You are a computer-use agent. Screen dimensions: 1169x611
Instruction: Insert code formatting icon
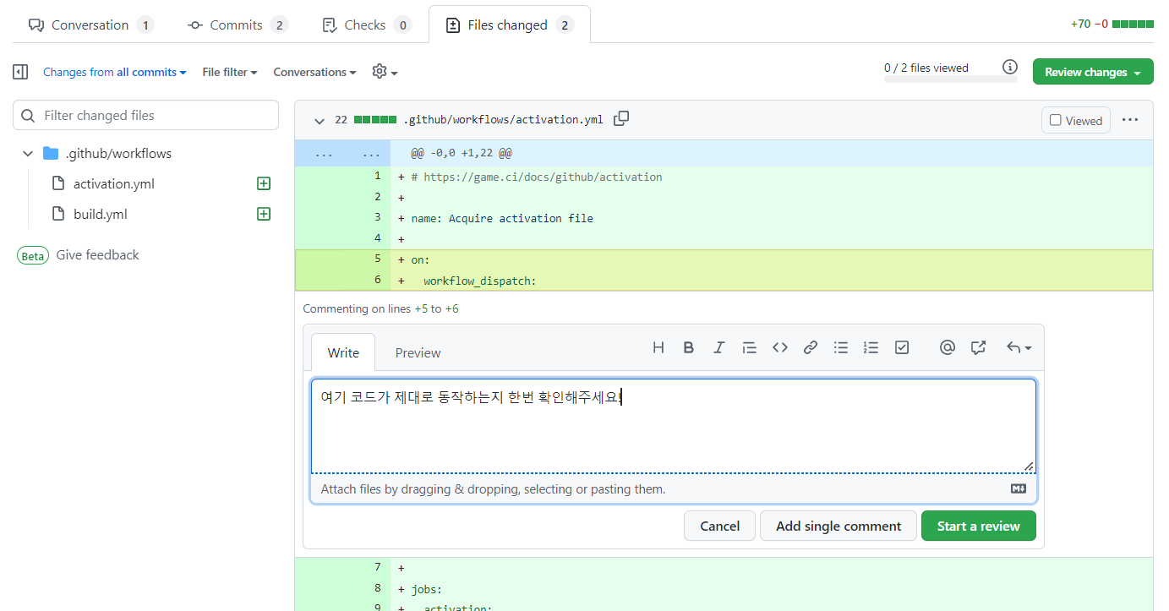click(x=780, y=347)
